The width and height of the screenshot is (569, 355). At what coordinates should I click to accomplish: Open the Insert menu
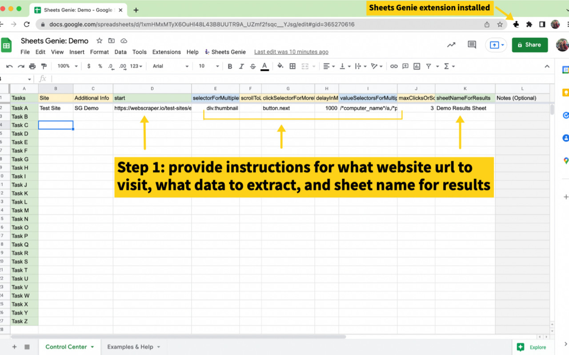(77, 52)
